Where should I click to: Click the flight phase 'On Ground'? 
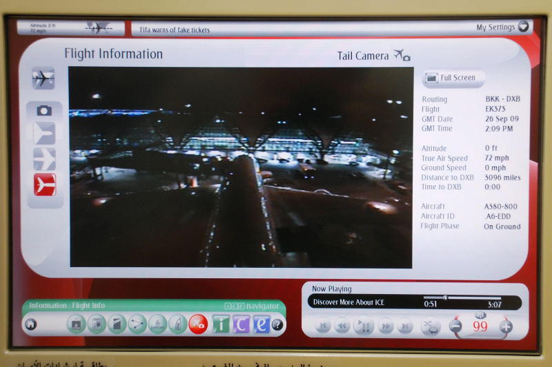[502, 227]
